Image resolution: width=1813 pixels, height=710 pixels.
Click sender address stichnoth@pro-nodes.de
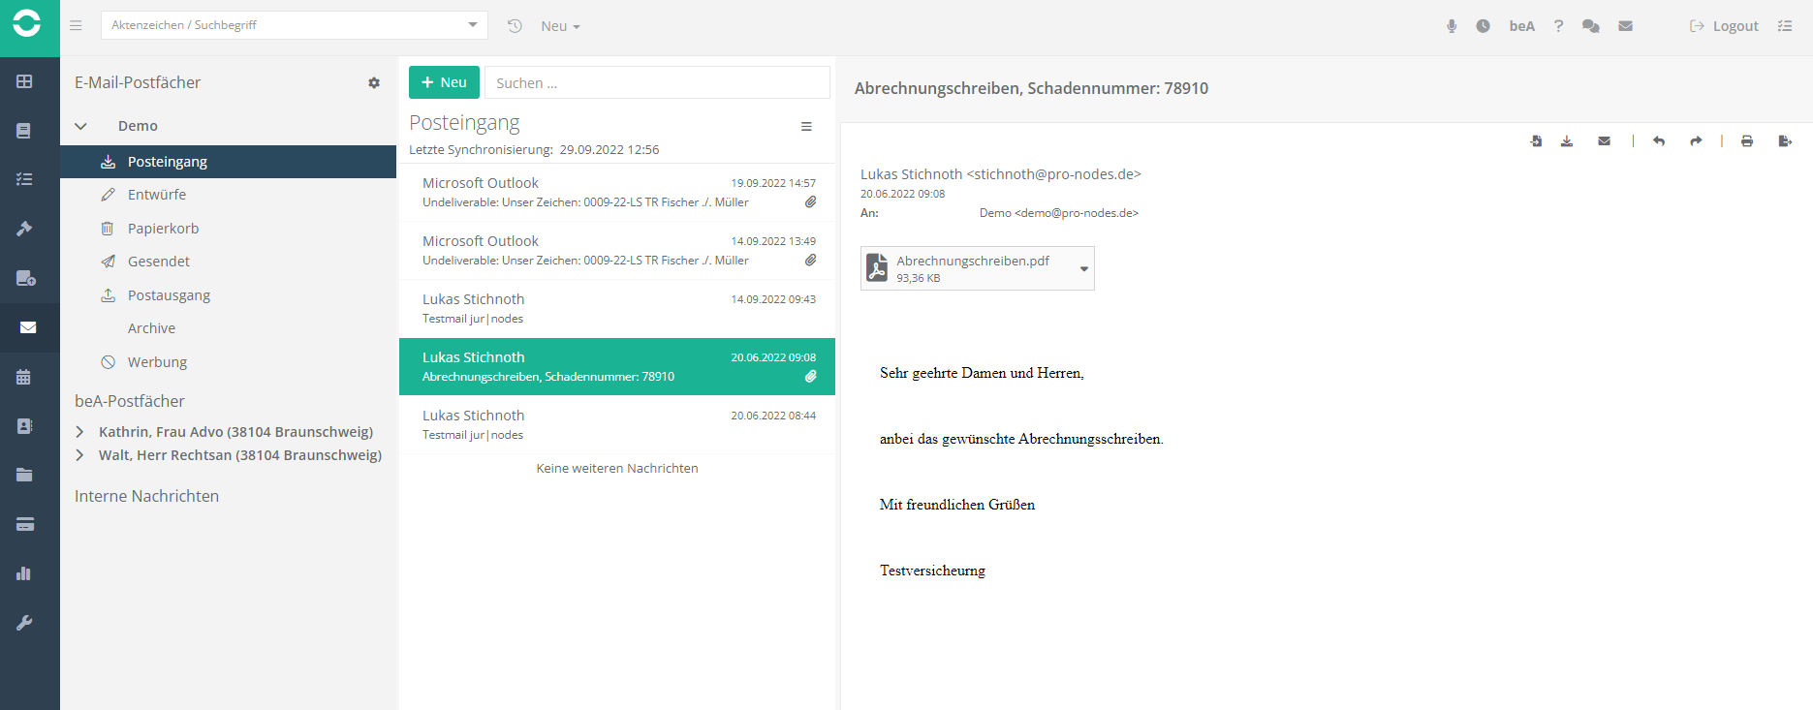click(1054, 174)
